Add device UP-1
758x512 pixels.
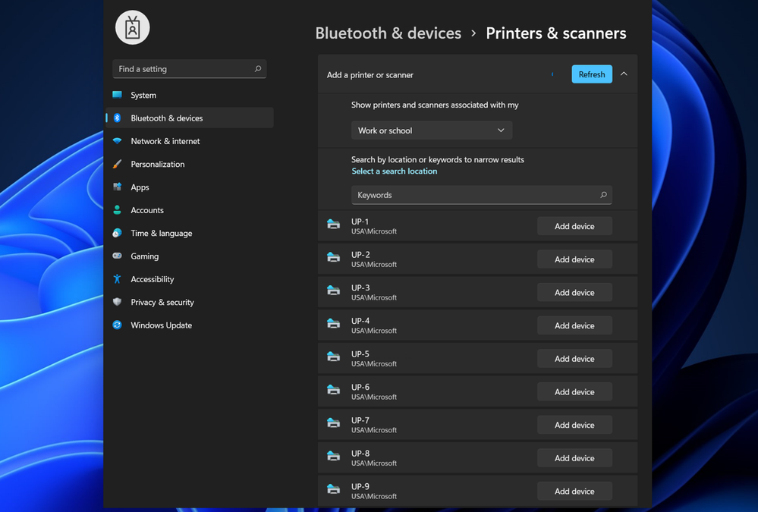point(575,226)
